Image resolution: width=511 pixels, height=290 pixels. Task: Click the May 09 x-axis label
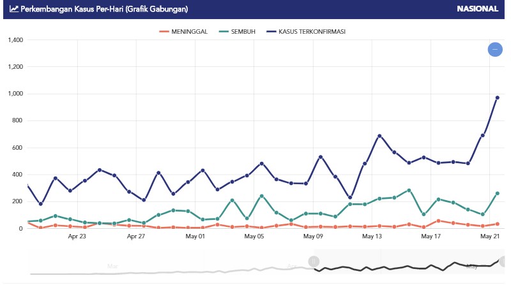pyautogui.click(x=313, y=236)
